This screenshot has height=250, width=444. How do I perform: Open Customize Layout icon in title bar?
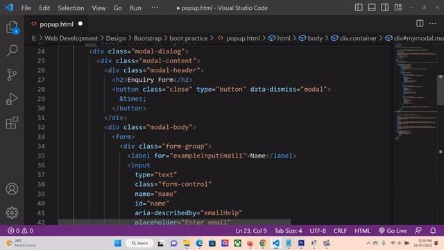398,8
